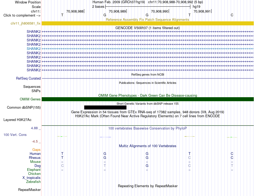The width and height of the screenshot is (254, 196).
Task: Open Multiz Alignments of 100 Vertebrates title
Action: click(148, 146)
